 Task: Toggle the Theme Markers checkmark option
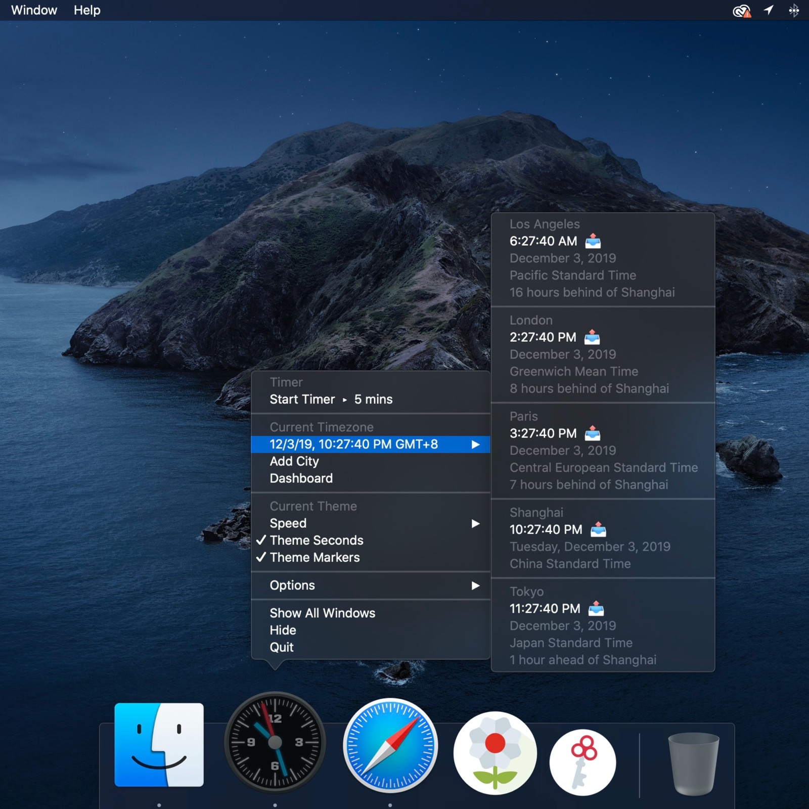click(314, 557)
